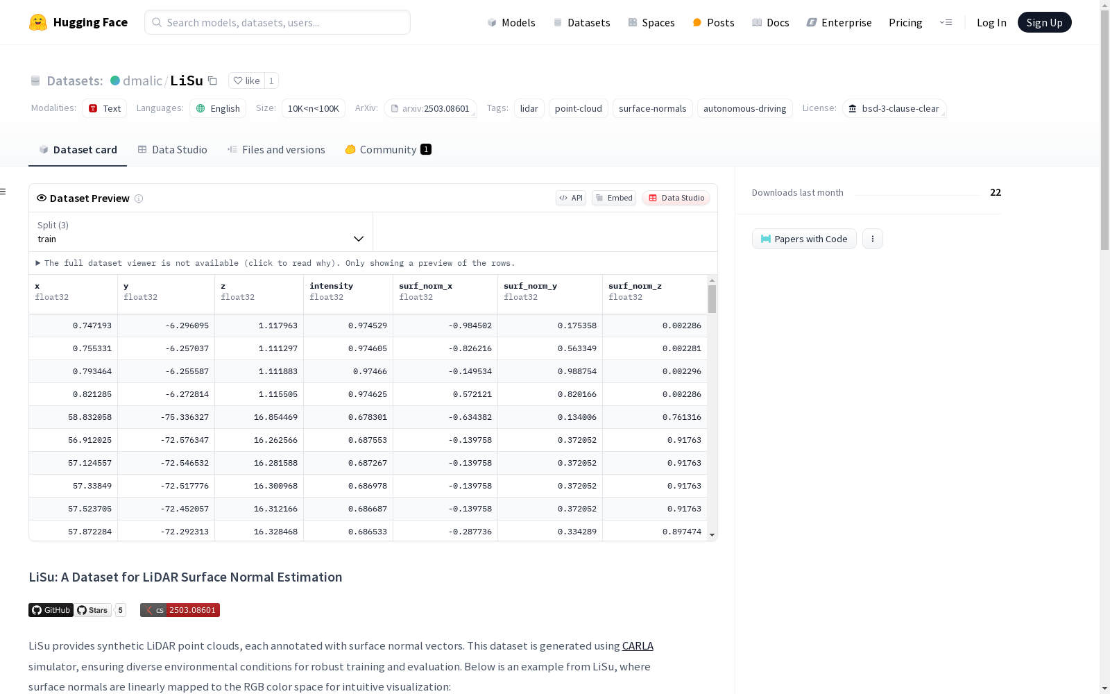The image size is (1110, 694).
Task: Click the Stars count badge showing 5
Action: 121,610
